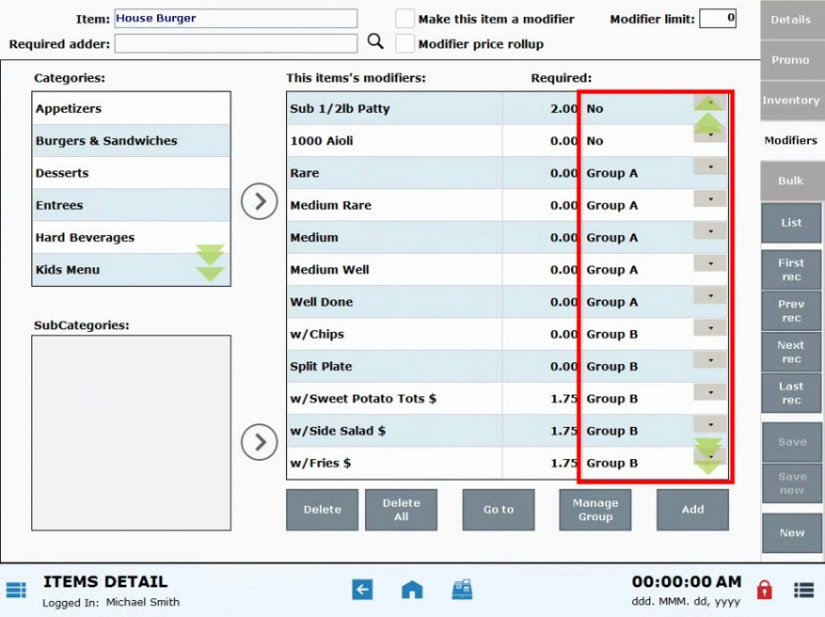
Task: Go to the home screen icon
Action: tap(412, 590)
